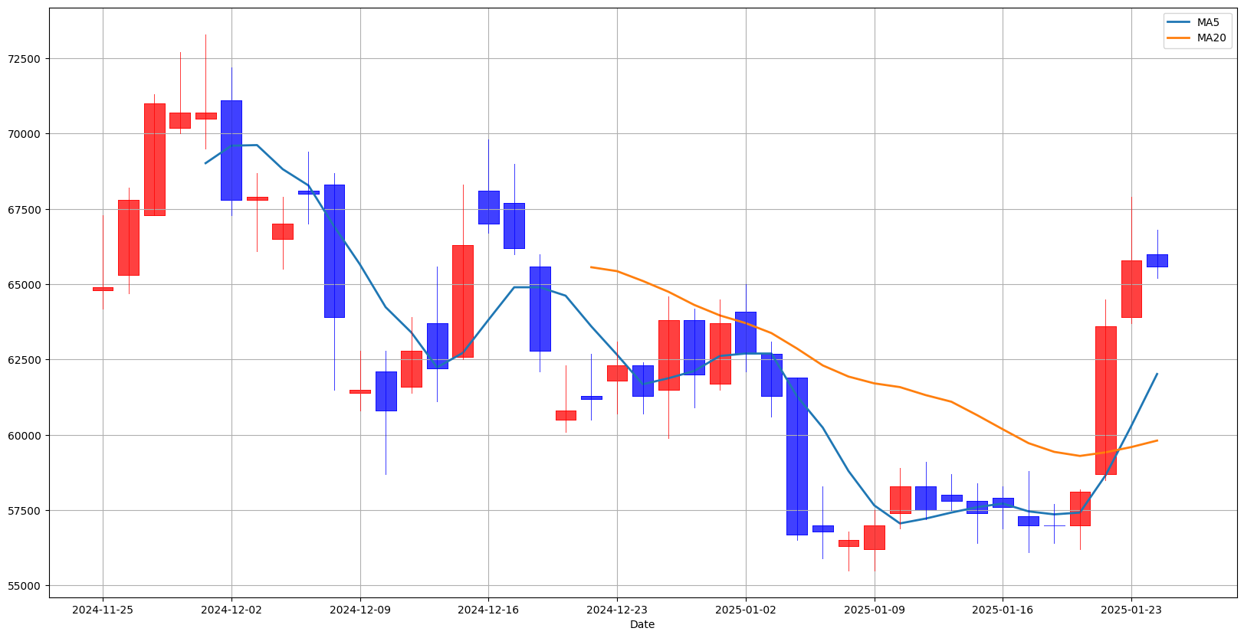This screenshot has width=1244, height=638.
Task: Pick the 2025-01-16 x-axis tick label
Action: [1003, 610]
